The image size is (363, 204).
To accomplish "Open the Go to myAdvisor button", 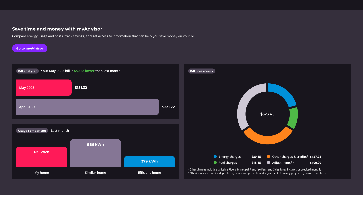I will pyautogui.click(x=30, y=48).
